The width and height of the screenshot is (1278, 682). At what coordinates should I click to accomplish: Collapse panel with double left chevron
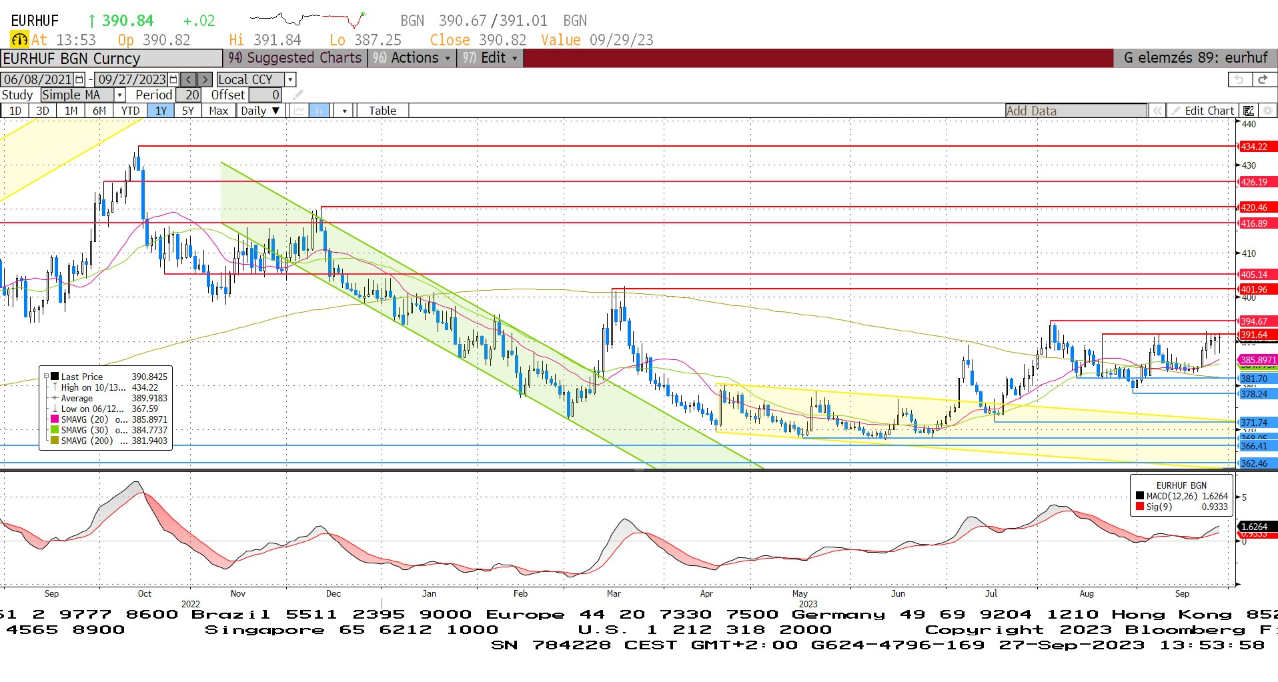tap(1157, 111)
